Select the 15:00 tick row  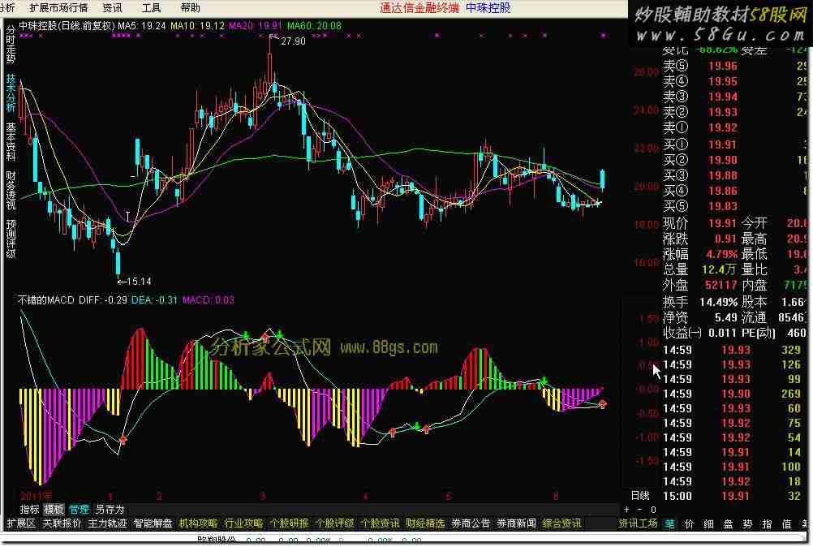735,496
